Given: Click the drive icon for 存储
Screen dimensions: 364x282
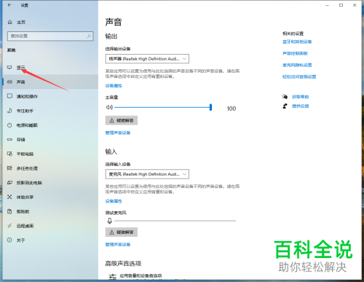Looking at the screenshot, I should 9,139.
